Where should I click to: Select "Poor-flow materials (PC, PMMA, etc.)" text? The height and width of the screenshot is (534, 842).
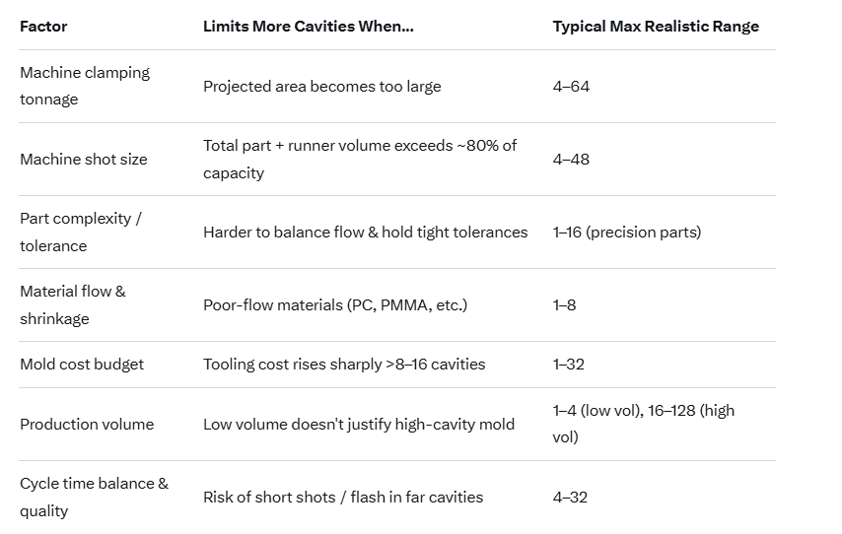pyautogui.click(x=334, y=305)
